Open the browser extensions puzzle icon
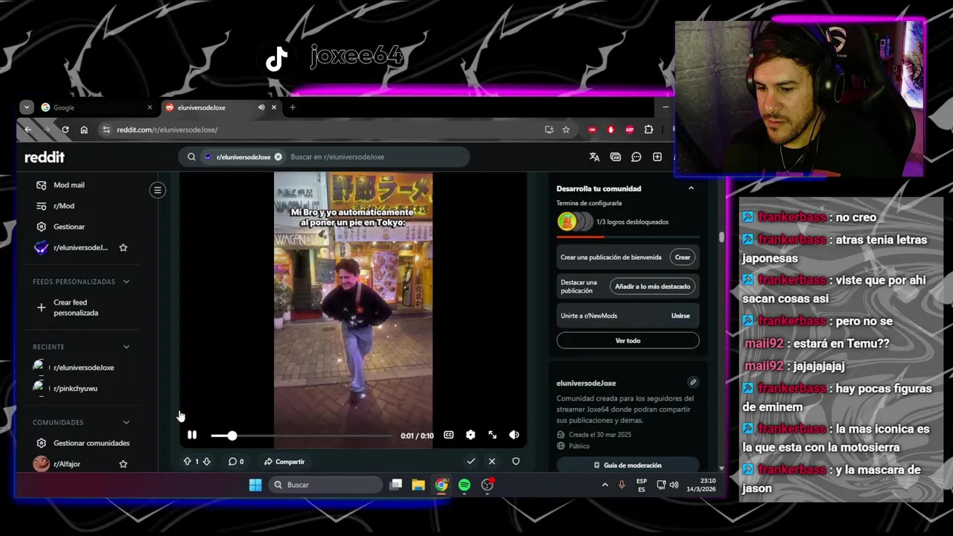This screenshot has height=536, width=953. [x=648, y=130]
